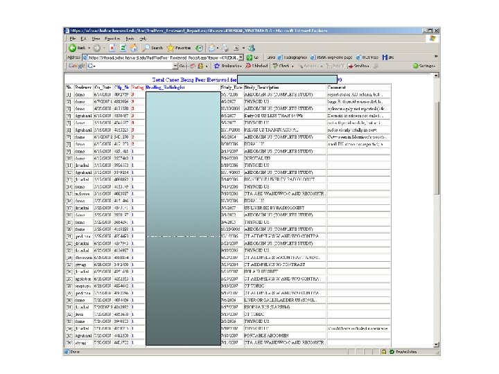Click the Google logo on the Google toolbar
Screen dimensions: 499x374
click(x=76, y=66)
